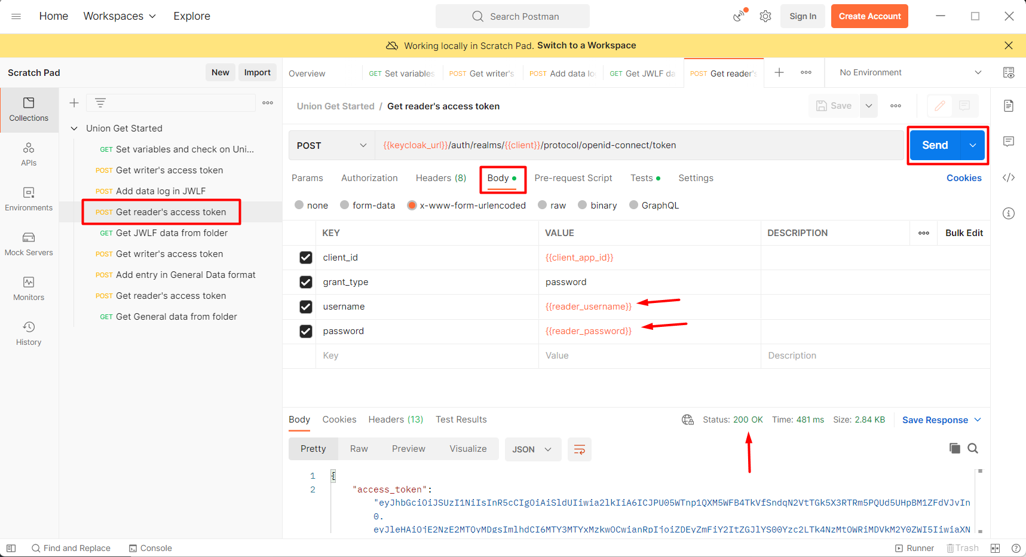This screenshot has width=1026, height=557.
Task: Collapse the Union Get Started collection
Action: (x=74, y=128)
